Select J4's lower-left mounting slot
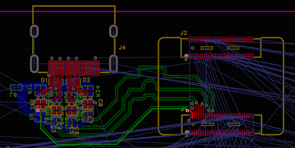The image size is (295, 148). (34, 64)
